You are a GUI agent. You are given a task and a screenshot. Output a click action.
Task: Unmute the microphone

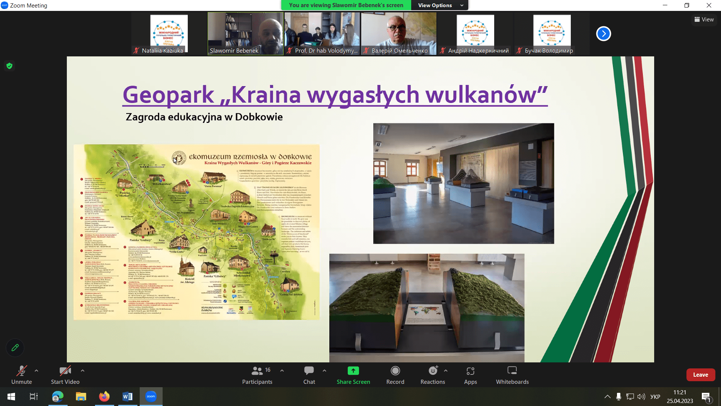click(21, 371)
